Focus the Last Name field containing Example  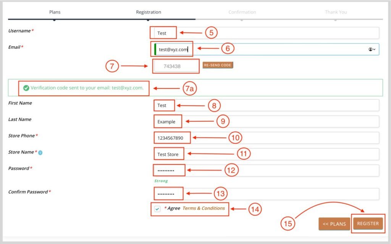click(x=267, y=122)
